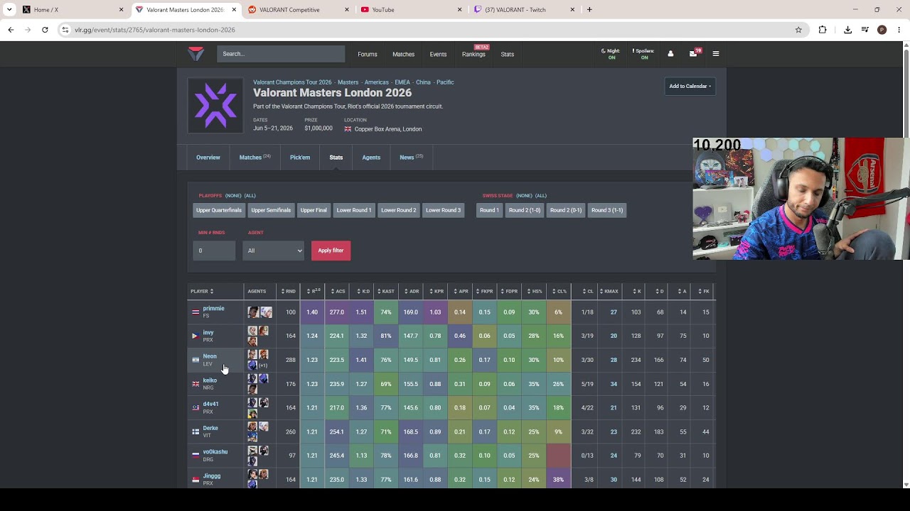The image size is (910, 511).
Task: Close the YouTube tab
Action: click(x=459, y=10)
